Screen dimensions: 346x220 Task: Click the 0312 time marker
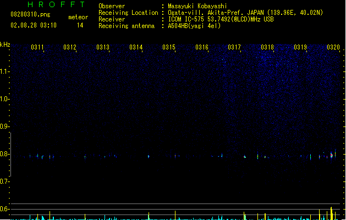70,47
